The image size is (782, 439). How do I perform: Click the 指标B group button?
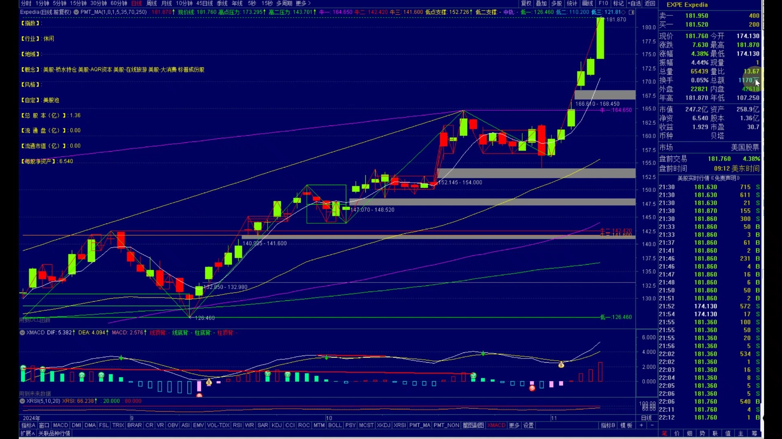(x=608, y=425)
